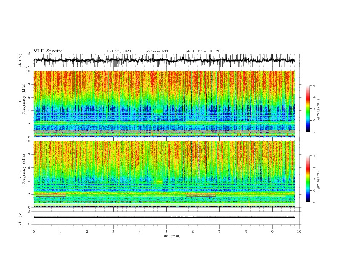Click the "VLF Spectra" plot title
Viewport: 337px width, 260px height.
pos(48,51)
